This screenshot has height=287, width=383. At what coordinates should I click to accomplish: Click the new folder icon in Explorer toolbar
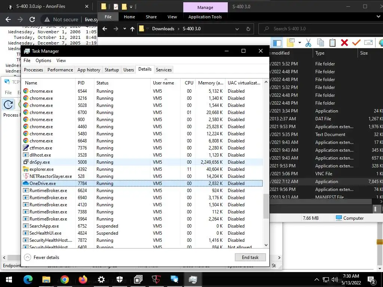pyautogui.click(x=291, y=43)
